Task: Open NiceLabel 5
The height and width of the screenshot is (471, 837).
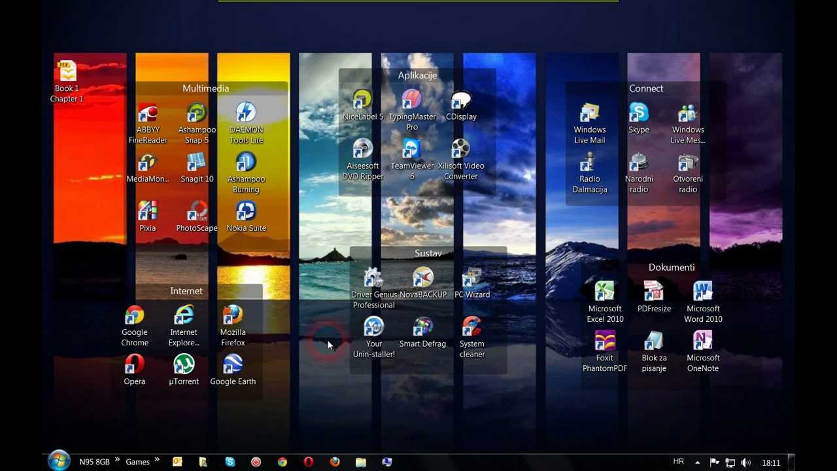Action: (x=363, y=105)
